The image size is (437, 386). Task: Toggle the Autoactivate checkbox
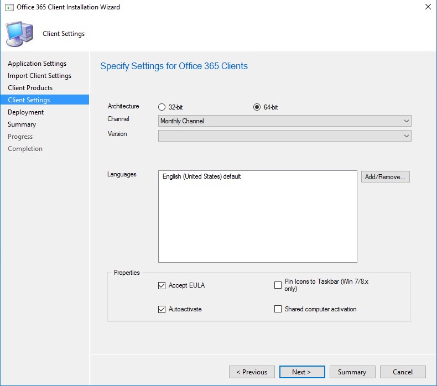pyautogui.click(x=162, y=309)
